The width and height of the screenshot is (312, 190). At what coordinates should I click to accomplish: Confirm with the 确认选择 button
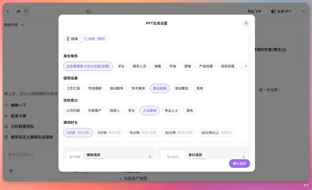(x=239, y=163)
